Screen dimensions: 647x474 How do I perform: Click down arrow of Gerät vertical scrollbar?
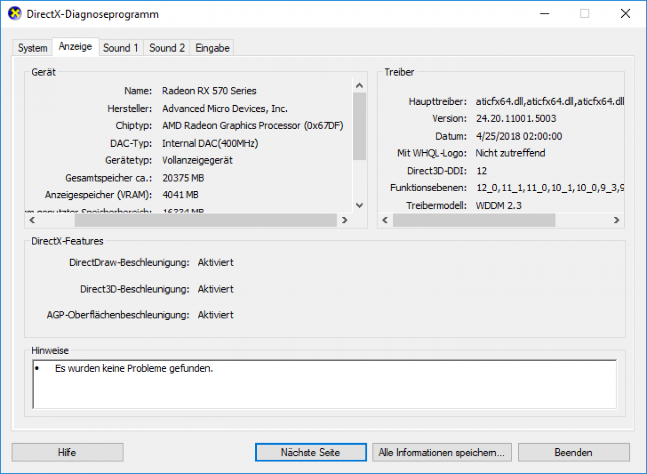[359, 205]
